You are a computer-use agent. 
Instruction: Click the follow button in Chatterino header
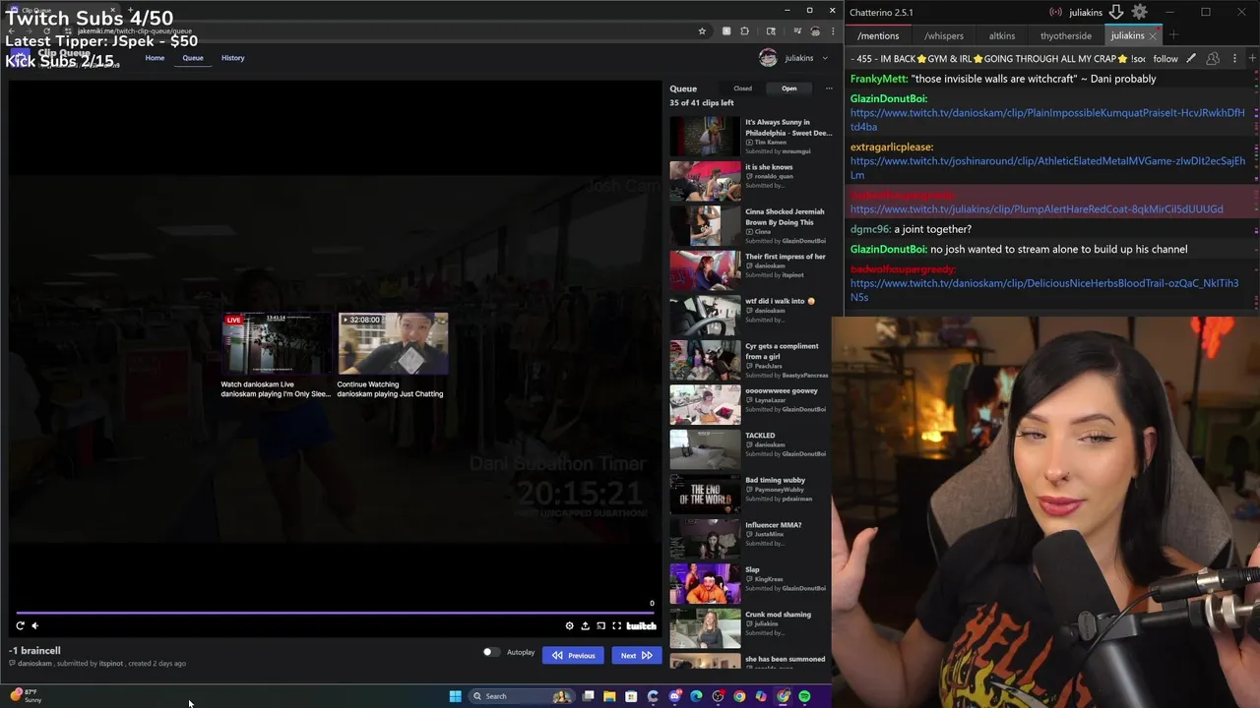point(1165,59)
